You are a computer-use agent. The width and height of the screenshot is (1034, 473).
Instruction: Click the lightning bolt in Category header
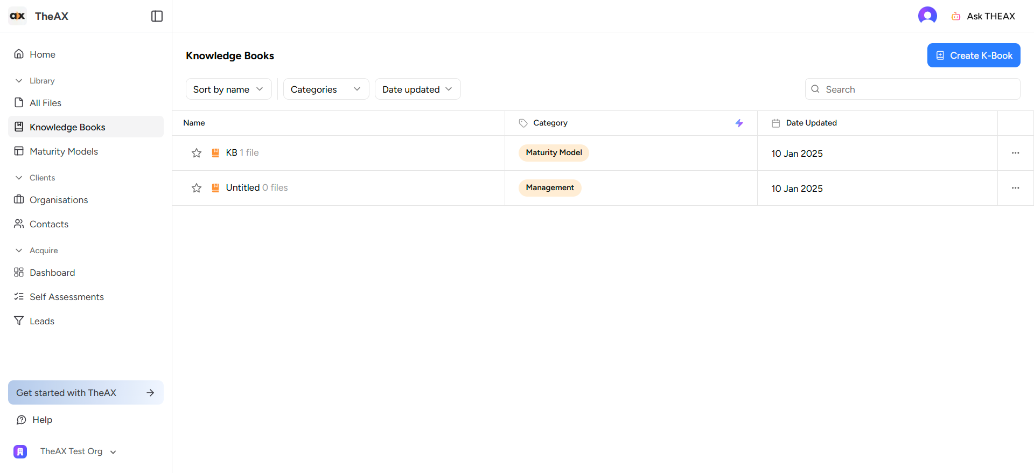(739, 123)
